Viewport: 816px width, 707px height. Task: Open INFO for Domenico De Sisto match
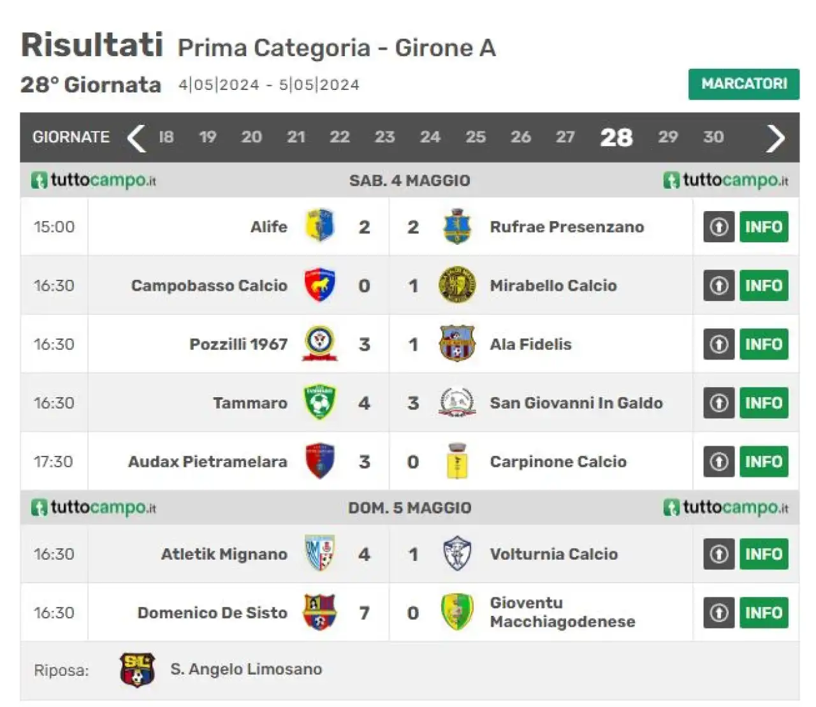pyautogui.click(x=764, y=612)
